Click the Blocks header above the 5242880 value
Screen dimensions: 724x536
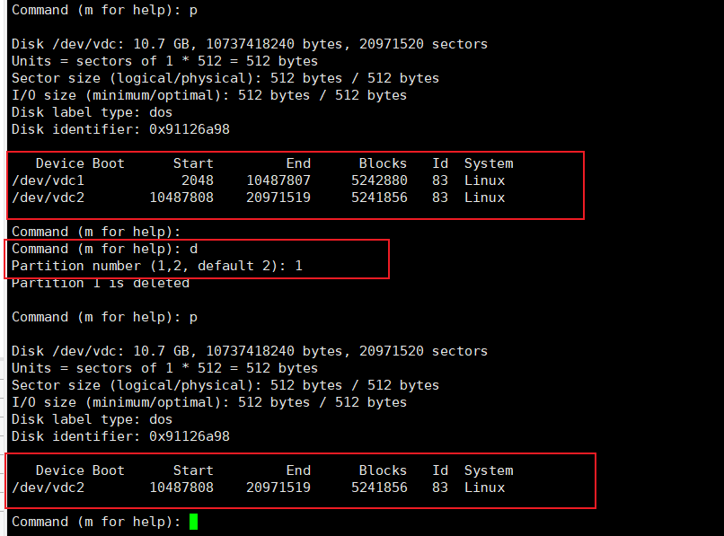tap(383, 163)
